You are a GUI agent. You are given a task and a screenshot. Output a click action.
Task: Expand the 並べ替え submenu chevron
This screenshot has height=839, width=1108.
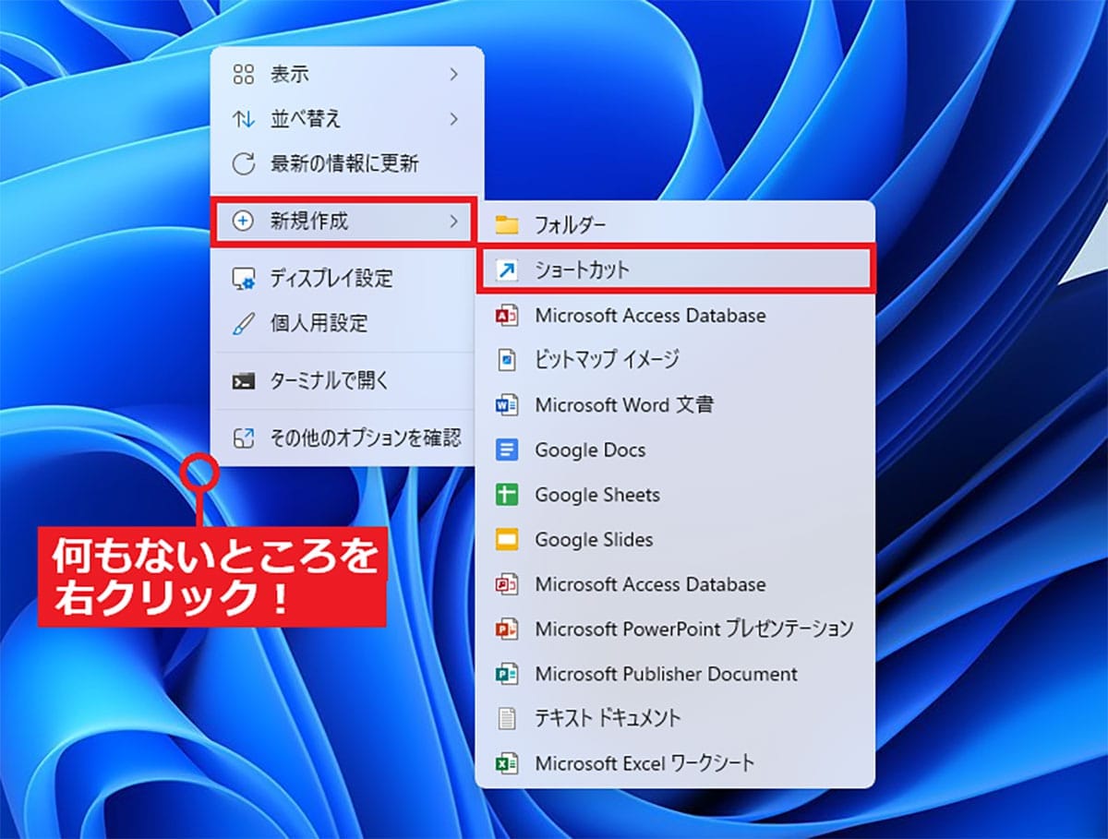pyautogui.click(x=452, y=118)
